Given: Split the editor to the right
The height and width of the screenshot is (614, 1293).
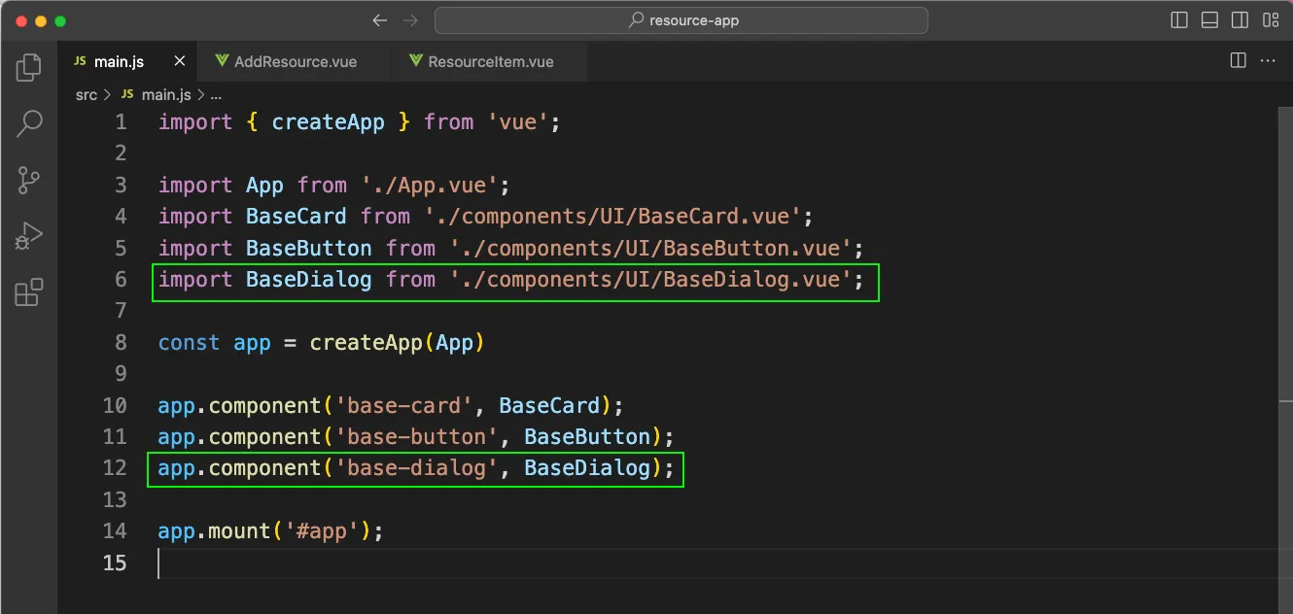Looking at the screenshot, I should 1238,61.
